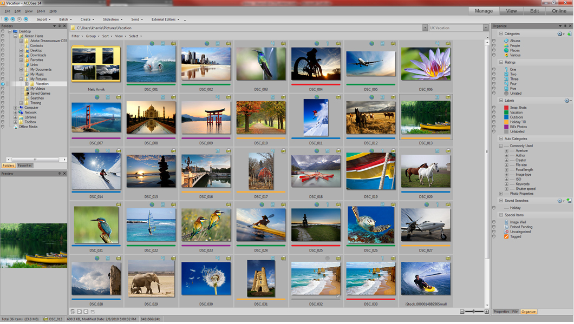Image resolution: width=574 pixels, height=324 pixels.
Task: Select the DSC_008 Taj Mahal thumbnail
Action: 151,117
